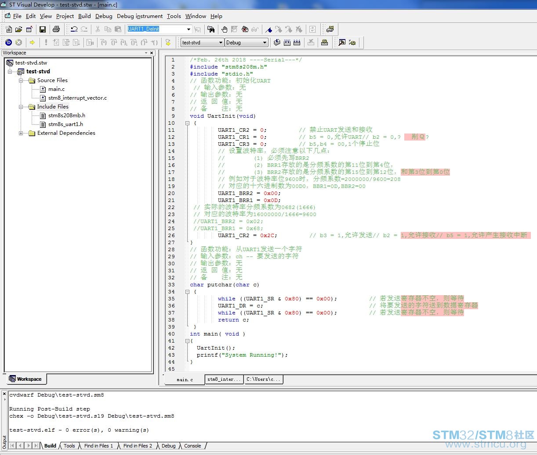
Task: Select the Tools output tab
Action: [69, 446]
